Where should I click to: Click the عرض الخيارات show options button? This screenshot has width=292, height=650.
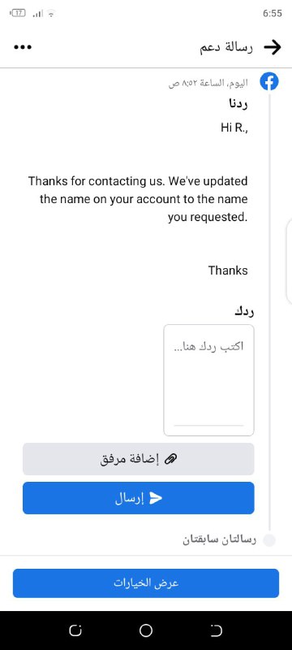(146, 583)
